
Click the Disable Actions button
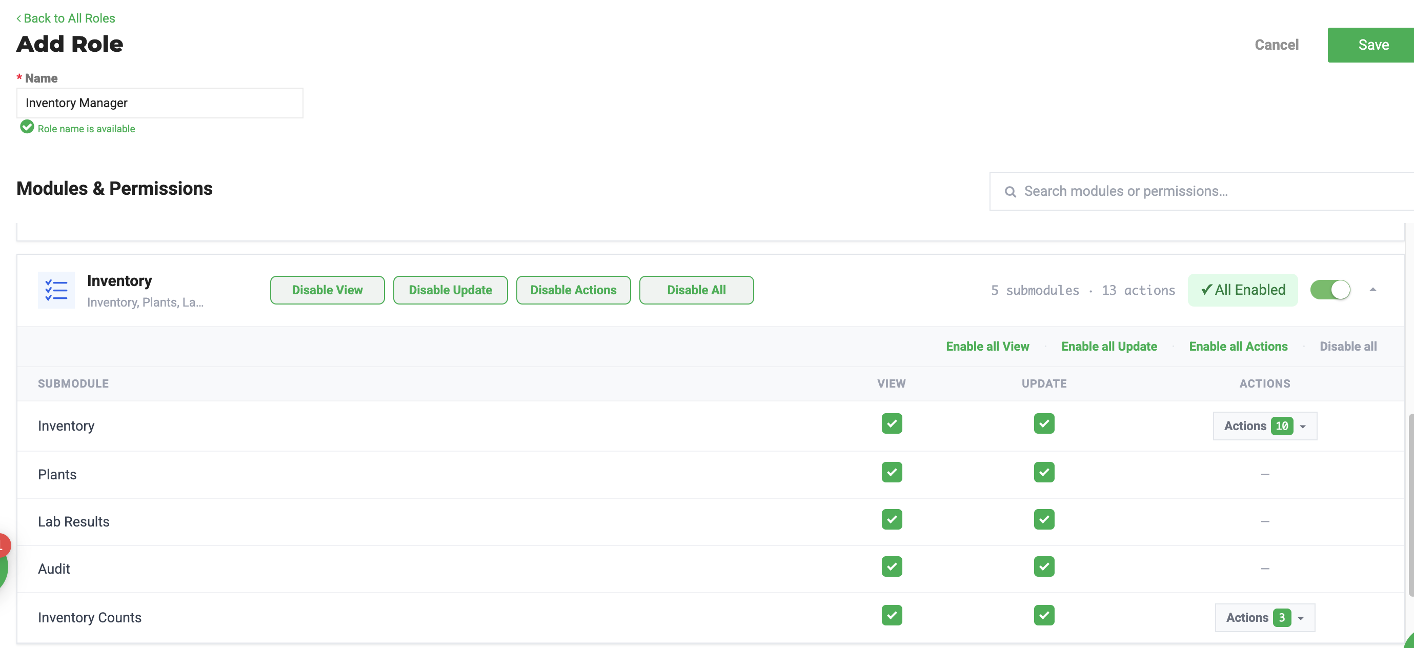click(x=573, y=290)
